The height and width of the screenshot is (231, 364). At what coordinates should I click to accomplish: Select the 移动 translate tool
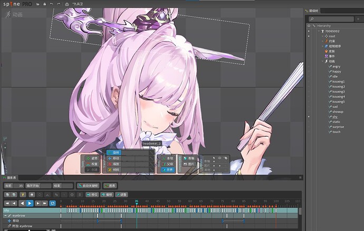[116, 158]
